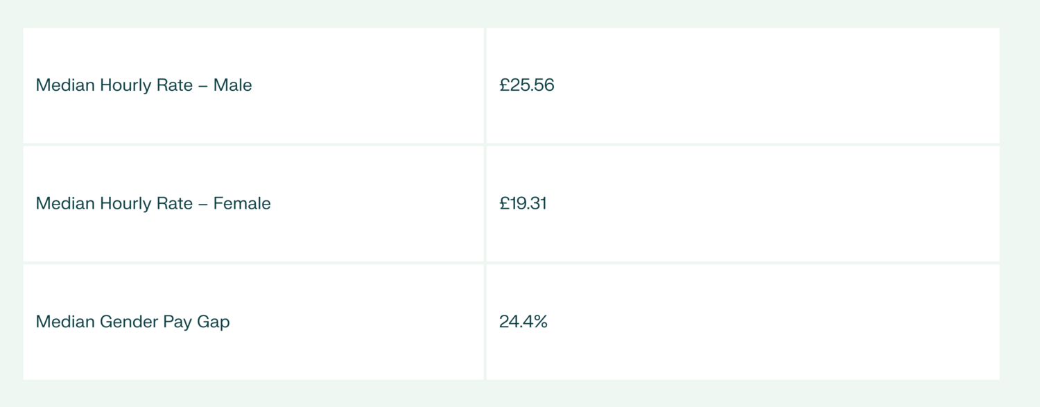Image resolution: width=1040 pixels, height=407 pixels.
Task: Click the "Median Hourly Rate – Male" label
Action: 144,85
